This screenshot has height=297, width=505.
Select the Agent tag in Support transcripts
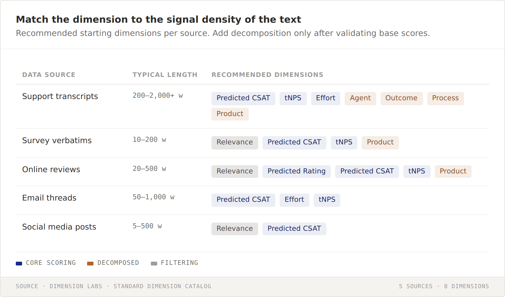pyautogui.click(x=360, y=98)
